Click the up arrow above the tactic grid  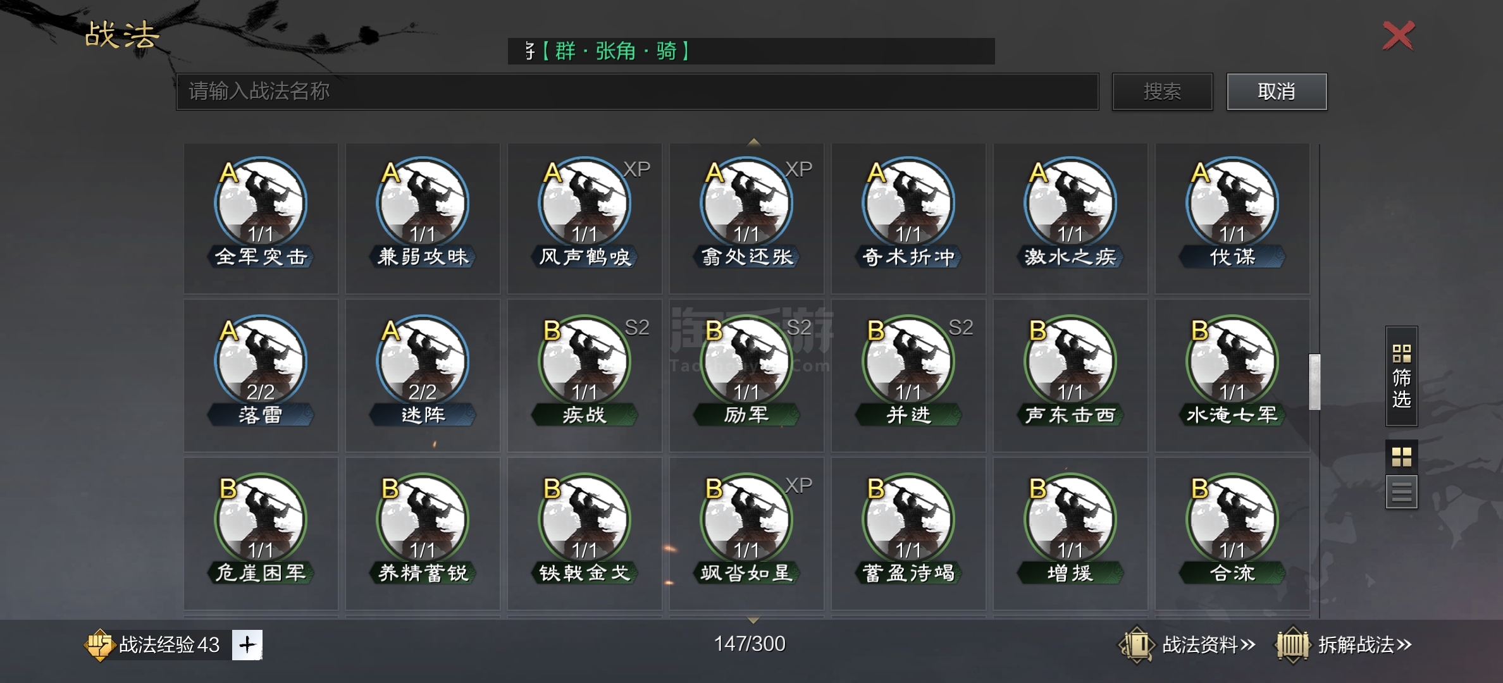tap(753, 142)
